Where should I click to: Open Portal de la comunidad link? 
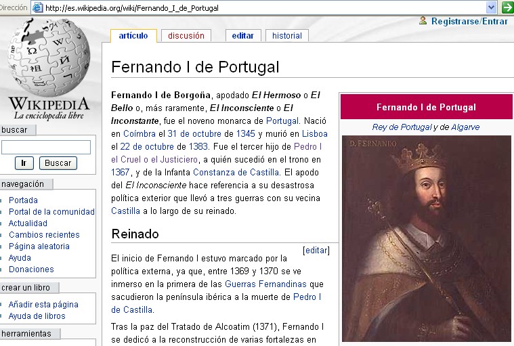point(51,212)
